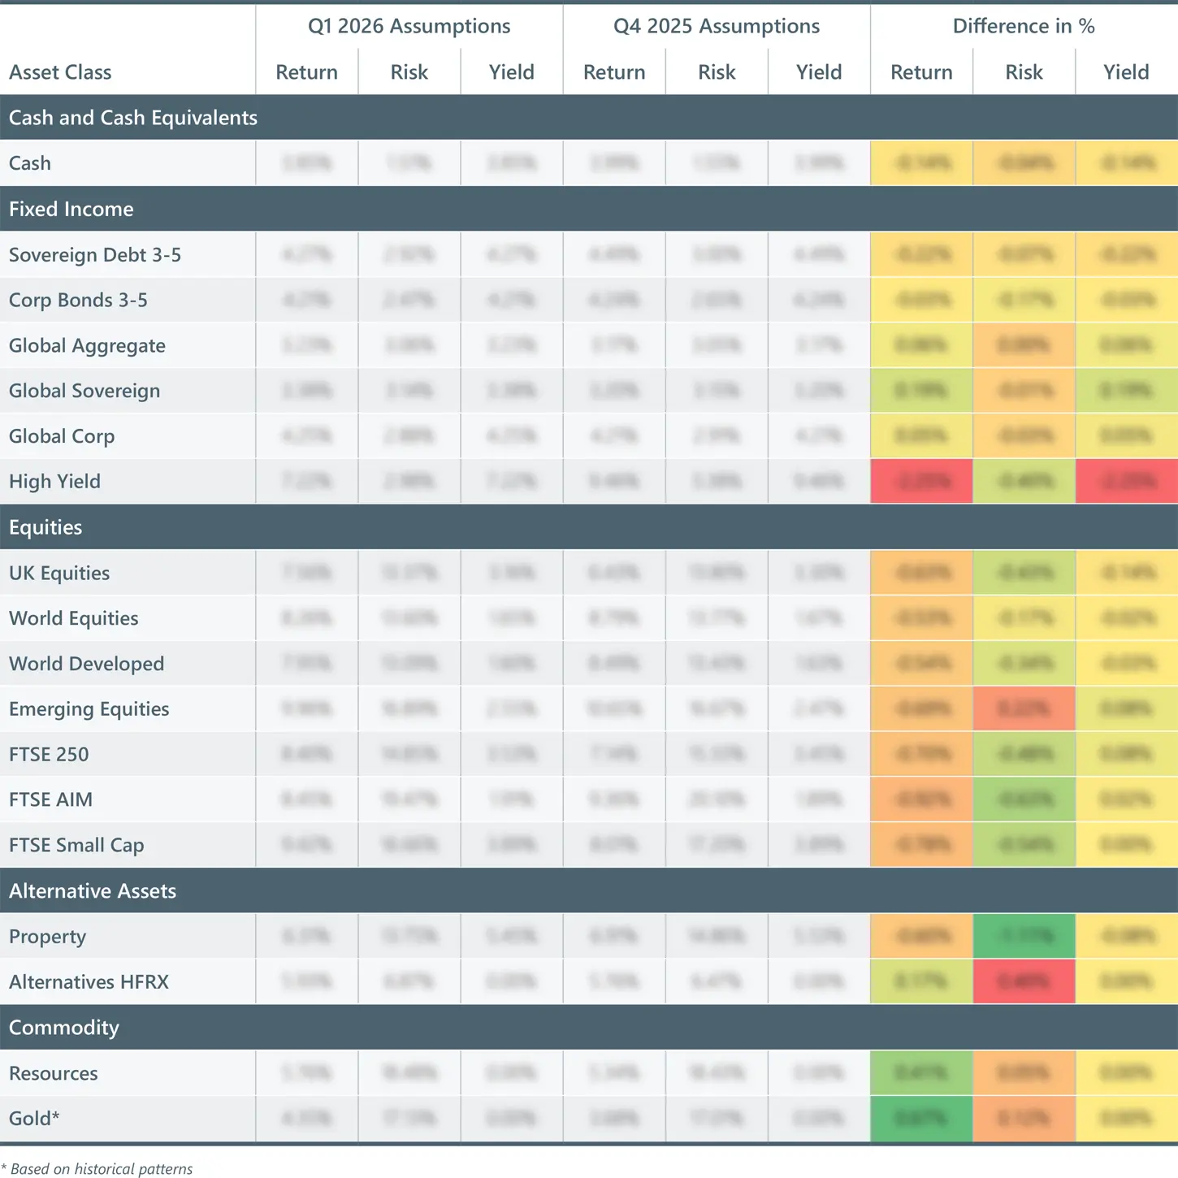Select the Risk header under Q4 2025 Assumptions
Viewport: 1178px width, 1178px height.
(716, 72)
